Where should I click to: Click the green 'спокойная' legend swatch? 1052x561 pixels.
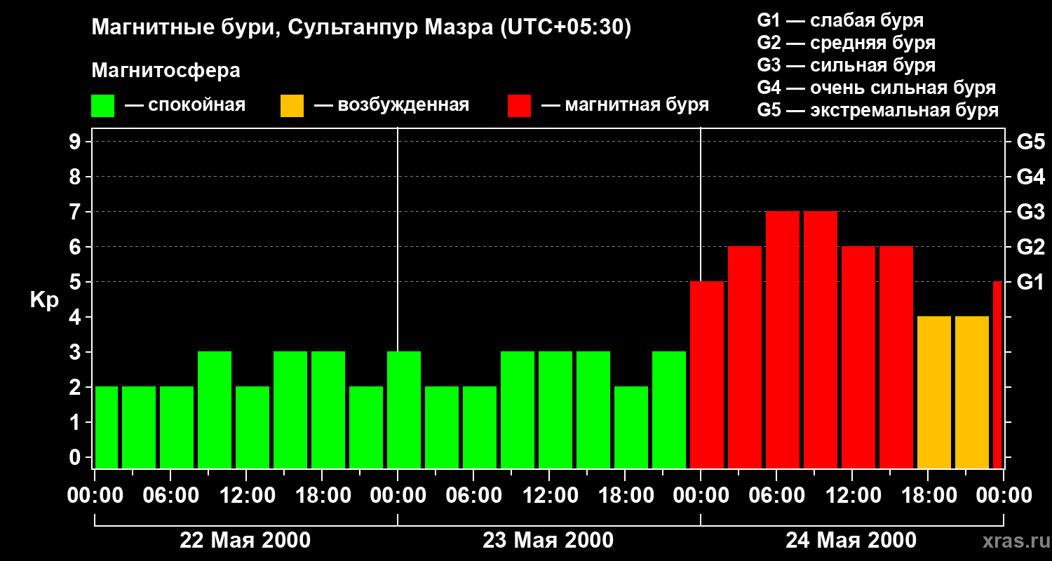(103, 106)
